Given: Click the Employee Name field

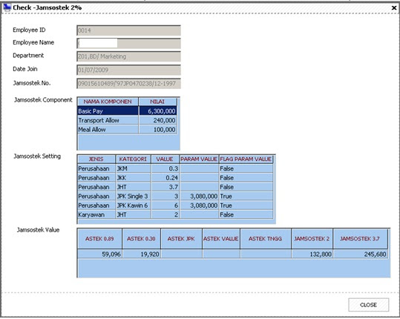Looking at the screenshot, I should pyautogui.click(x=129, y=43).
